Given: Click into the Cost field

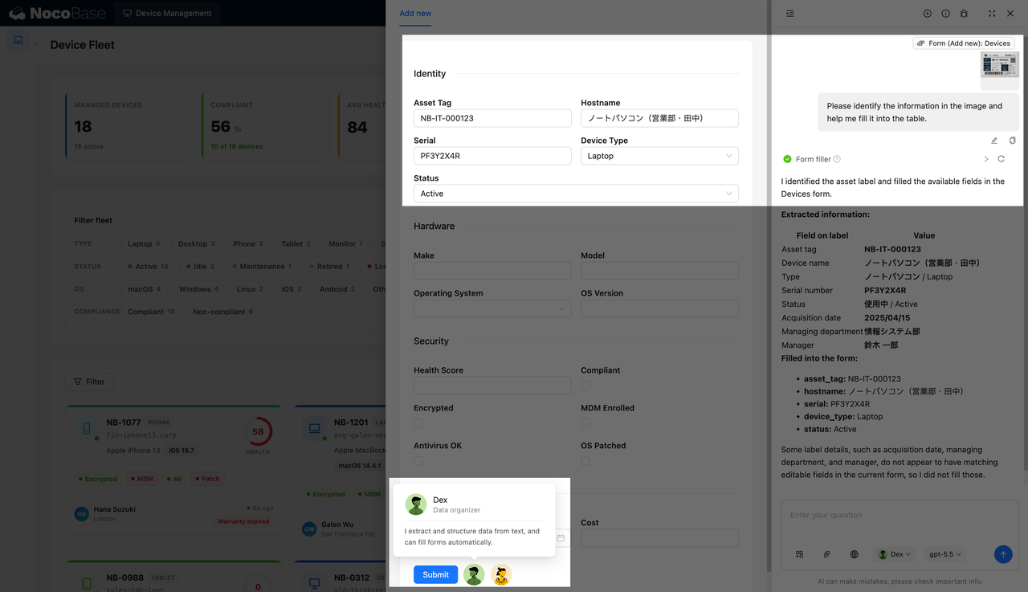Looking at the screenshot, I should (659, 538).
